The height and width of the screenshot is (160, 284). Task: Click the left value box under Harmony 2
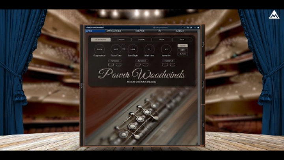[138, 64]
